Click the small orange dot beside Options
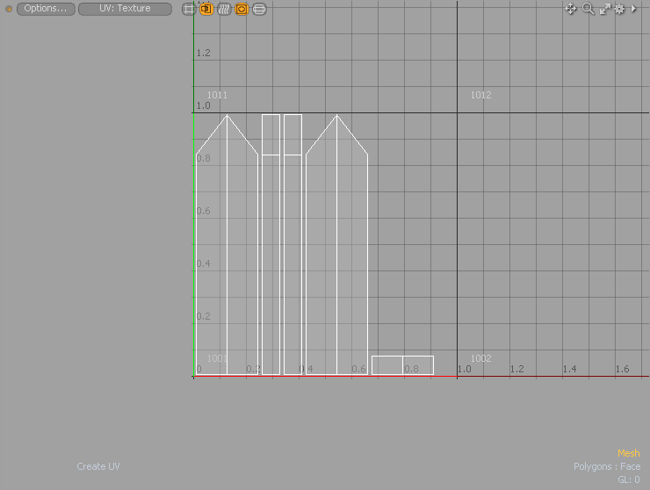650x490 pixels. [x=9, y=10]
